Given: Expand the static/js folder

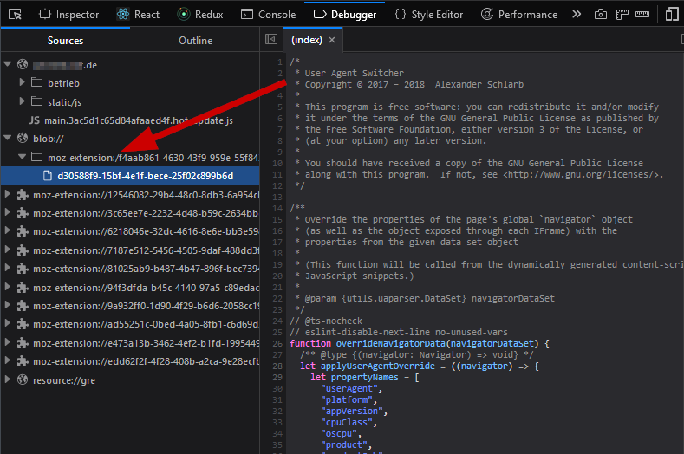Looking at the screenshot, I should point(22,101).
